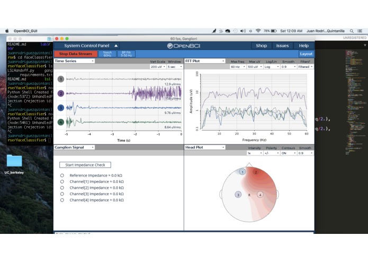Viewport: 368px width, 262px height.
Task: Toggle channel 3 blue badge in Time Series
Action: point(61,108)
